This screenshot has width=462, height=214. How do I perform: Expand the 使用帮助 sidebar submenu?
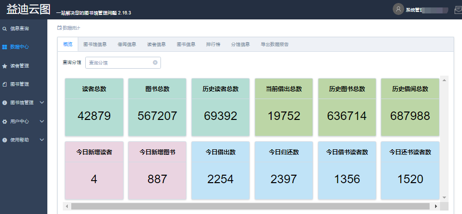point(42,140)
